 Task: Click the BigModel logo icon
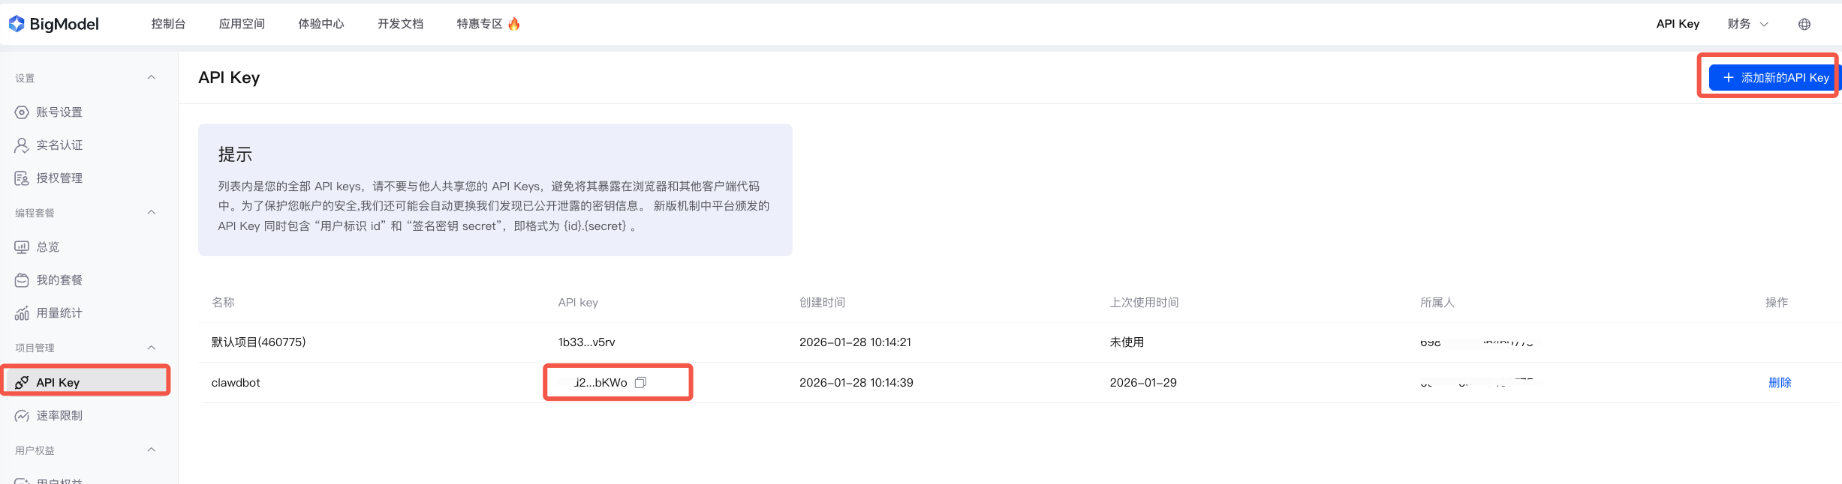pos(17,24)
